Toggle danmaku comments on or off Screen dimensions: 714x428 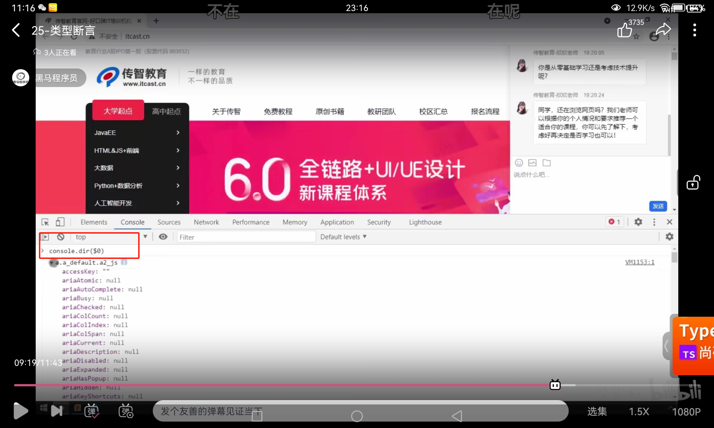coord(92,411)
